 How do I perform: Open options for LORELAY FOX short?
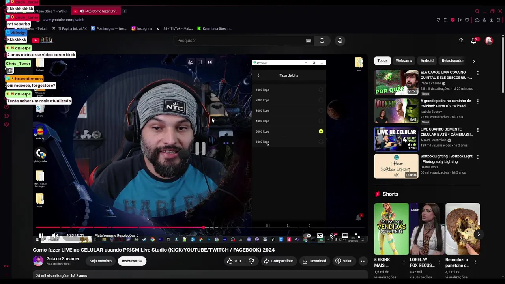tap(440, 262)
